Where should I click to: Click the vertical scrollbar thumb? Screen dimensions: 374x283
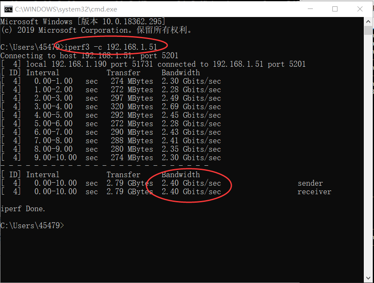click(x=368, y=30)
